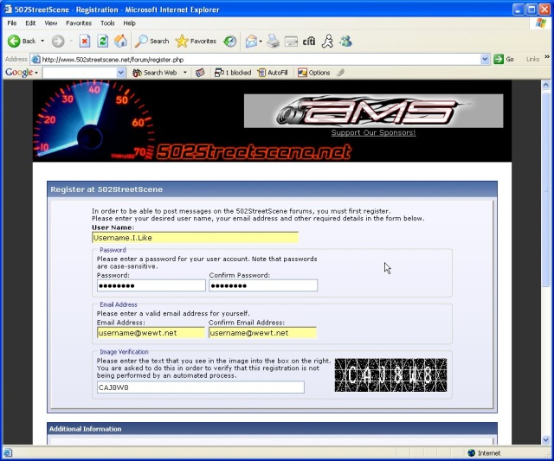The height and width of the screenshot is (461, 554).
Task: Click the Additional Information section header
Action: (272, 429)
